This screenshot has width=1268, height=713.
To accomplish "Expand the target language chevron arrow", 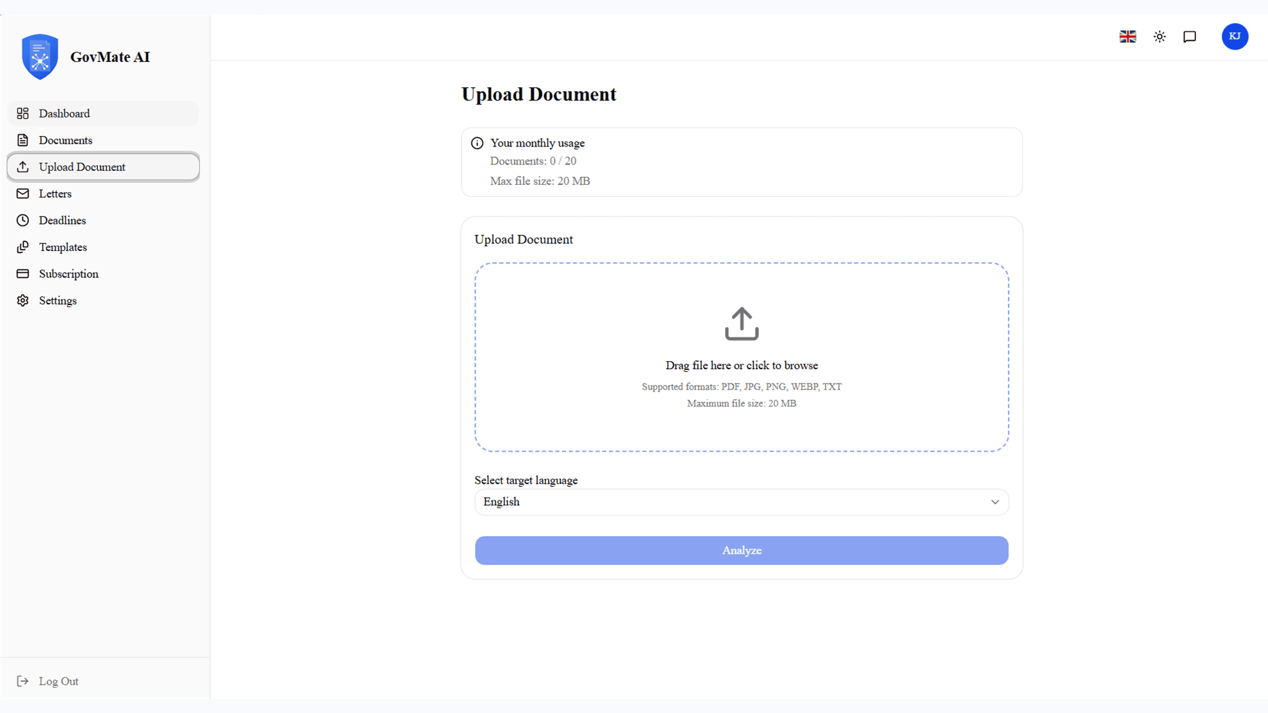I will [x=995, y=502].
